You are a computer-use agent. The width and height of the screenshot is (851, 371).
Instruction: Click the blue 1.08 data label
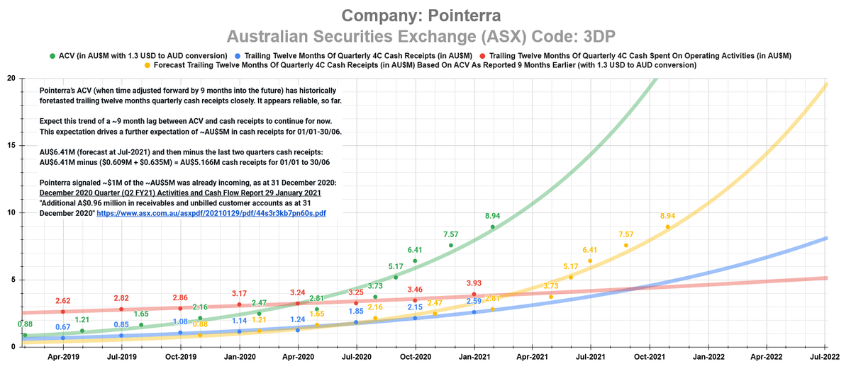point(180,321)
